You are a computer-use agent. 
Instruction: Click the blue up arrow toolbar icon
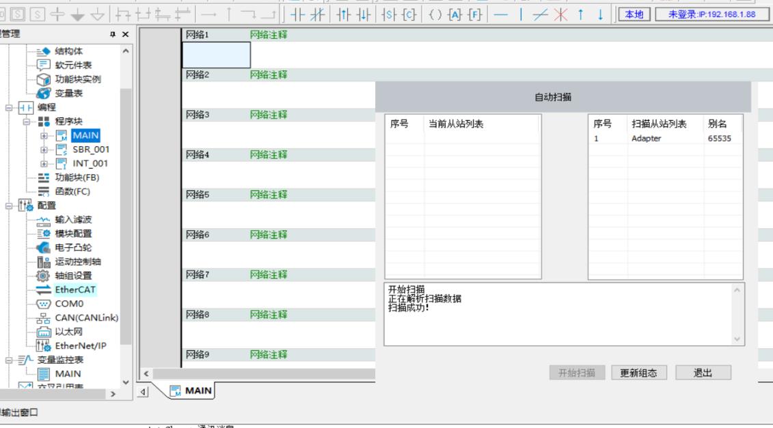point(581,14)
